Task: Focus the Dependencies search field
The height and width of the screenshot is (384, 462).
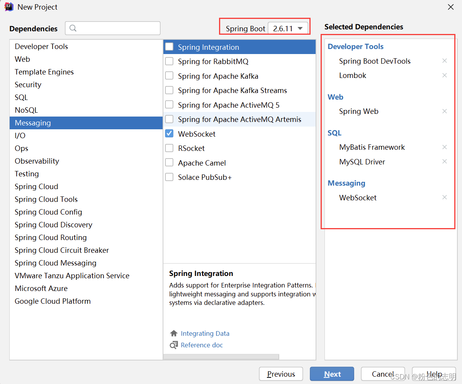Action: 112,28
